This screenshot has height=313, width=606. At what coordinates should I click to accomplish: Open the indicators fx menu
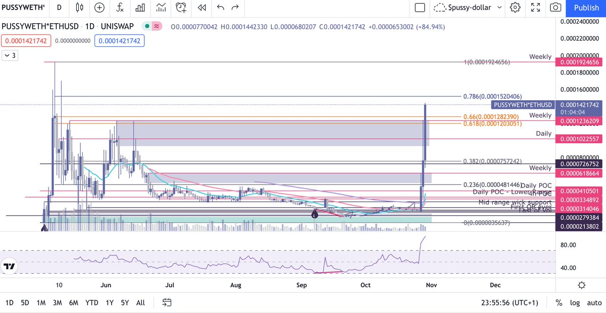tap(120, 8)
